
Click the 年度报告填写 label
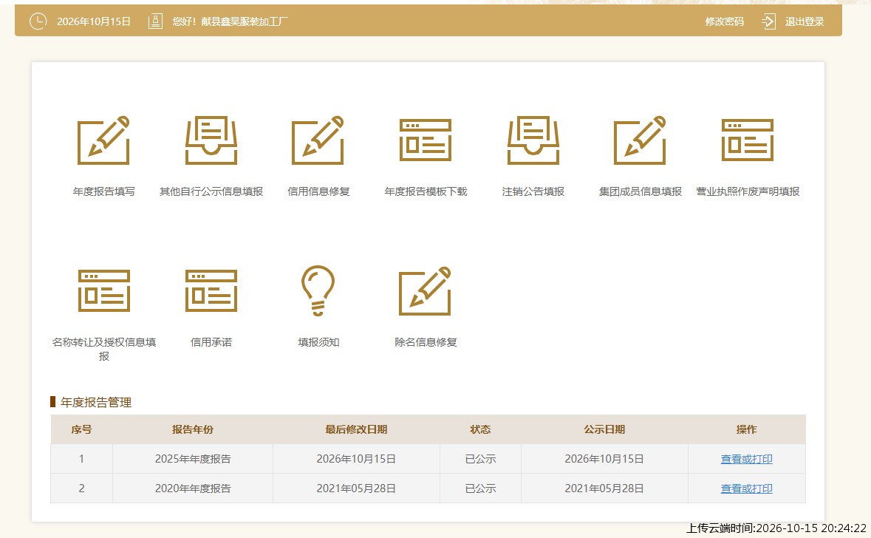tap(104, 191)
